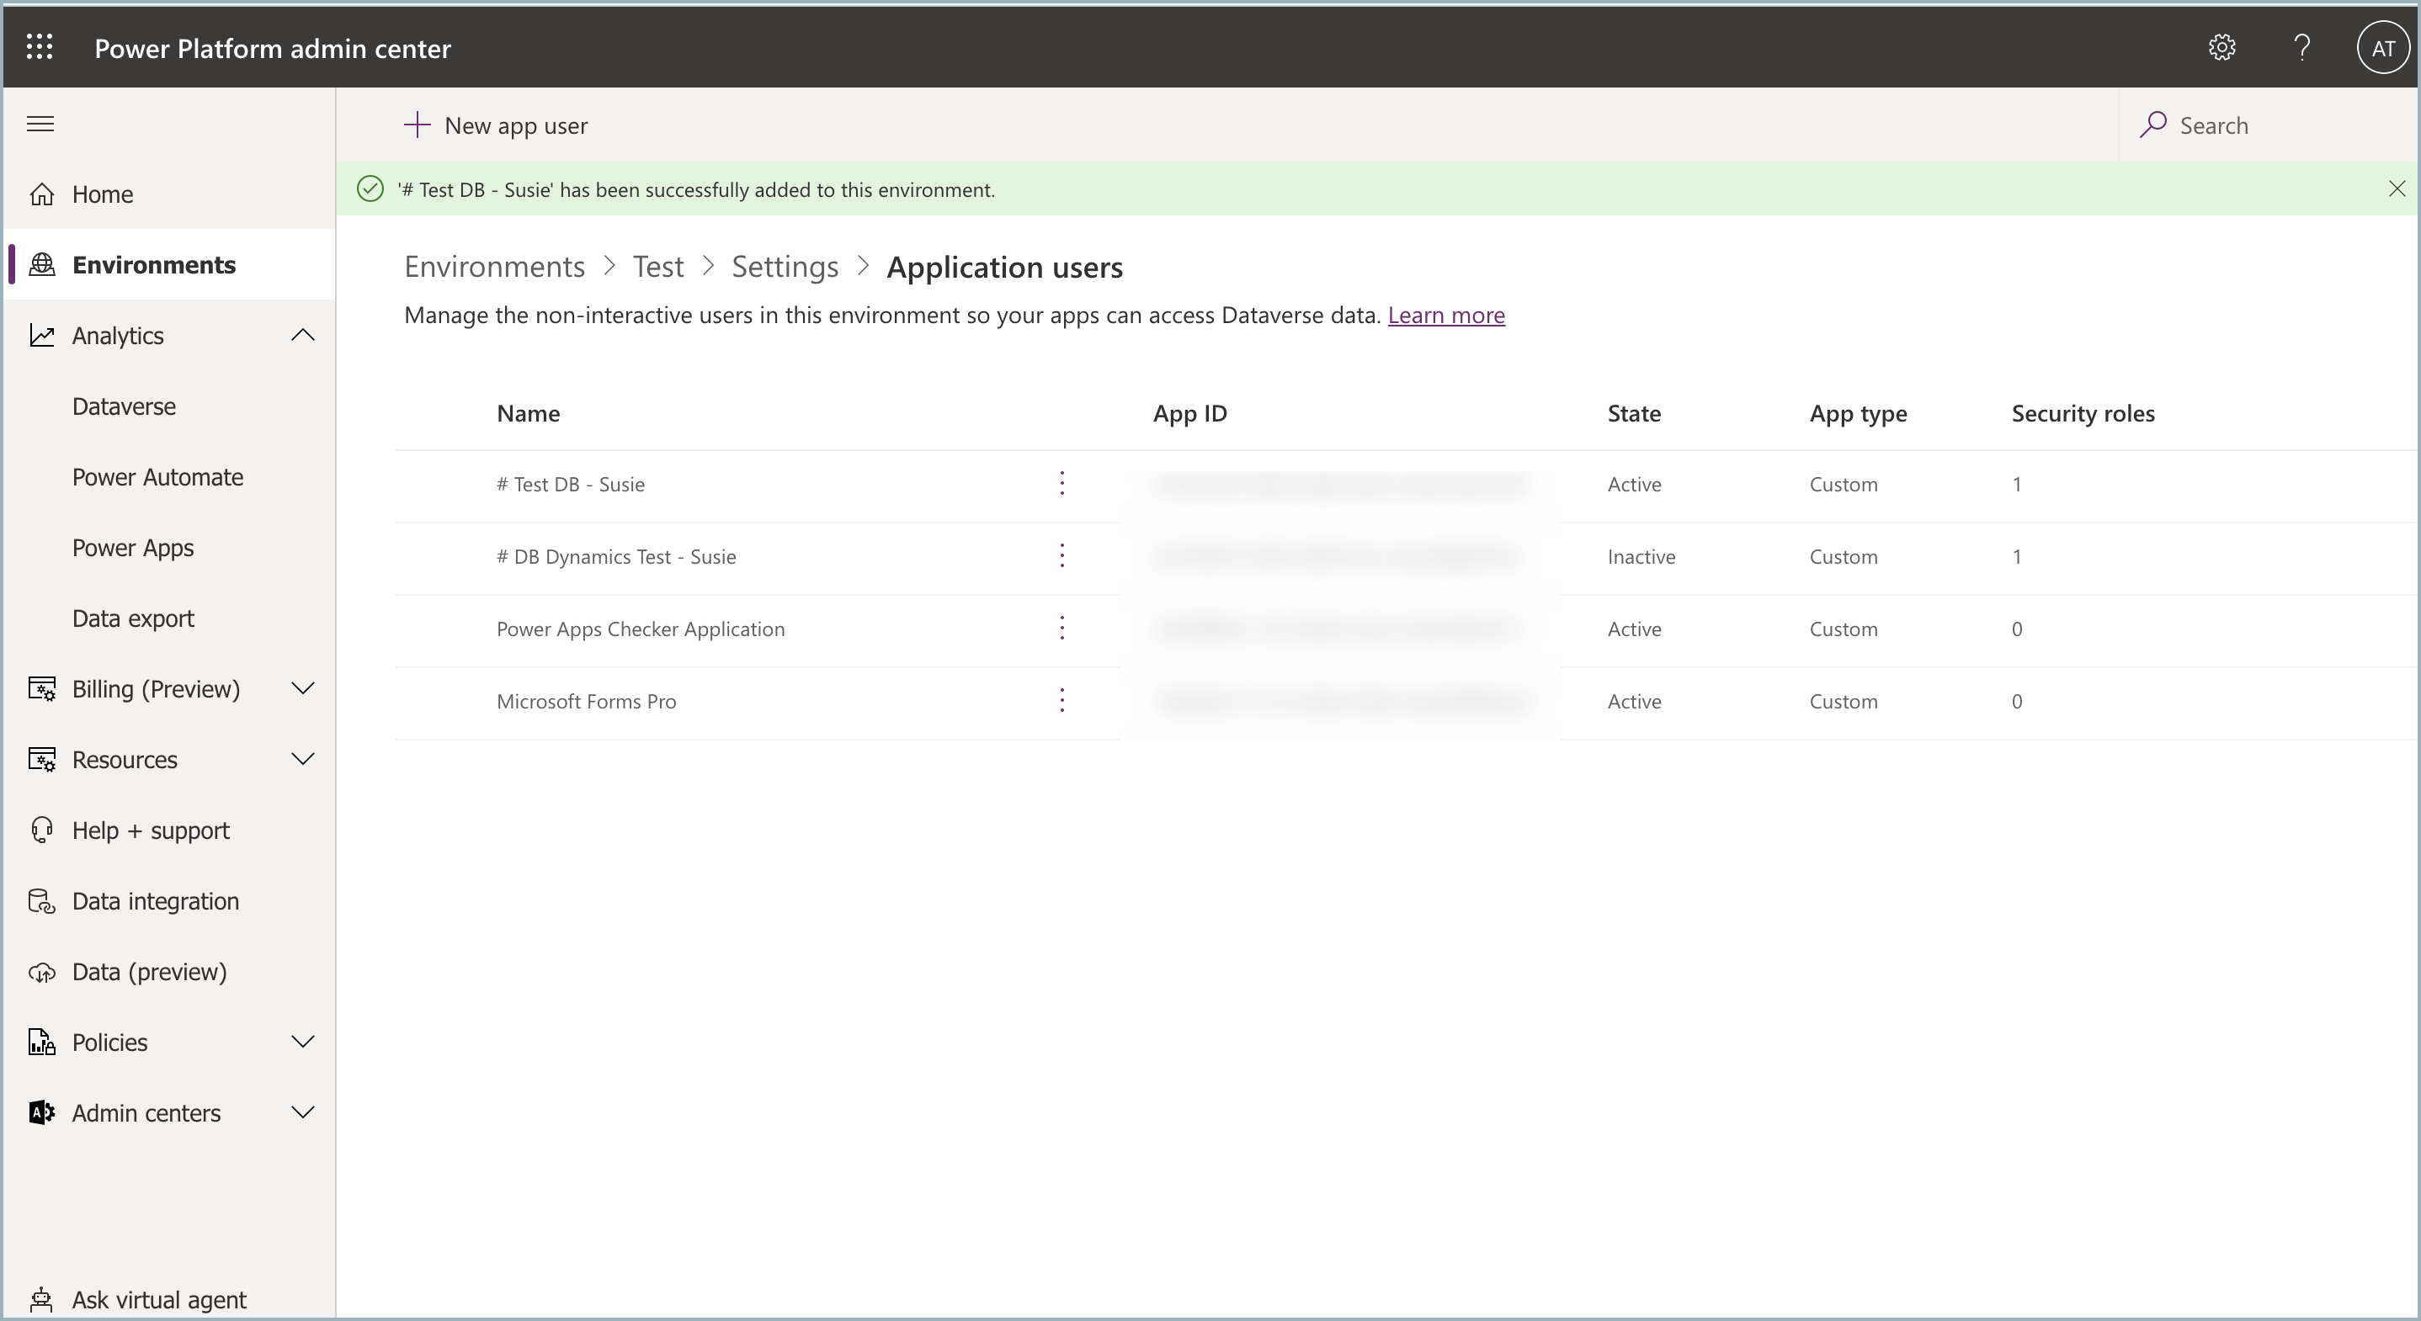This screenshot has width=2421, height=1321.
Task: Click the plus icon for New app user
Action: click(417, 124)
